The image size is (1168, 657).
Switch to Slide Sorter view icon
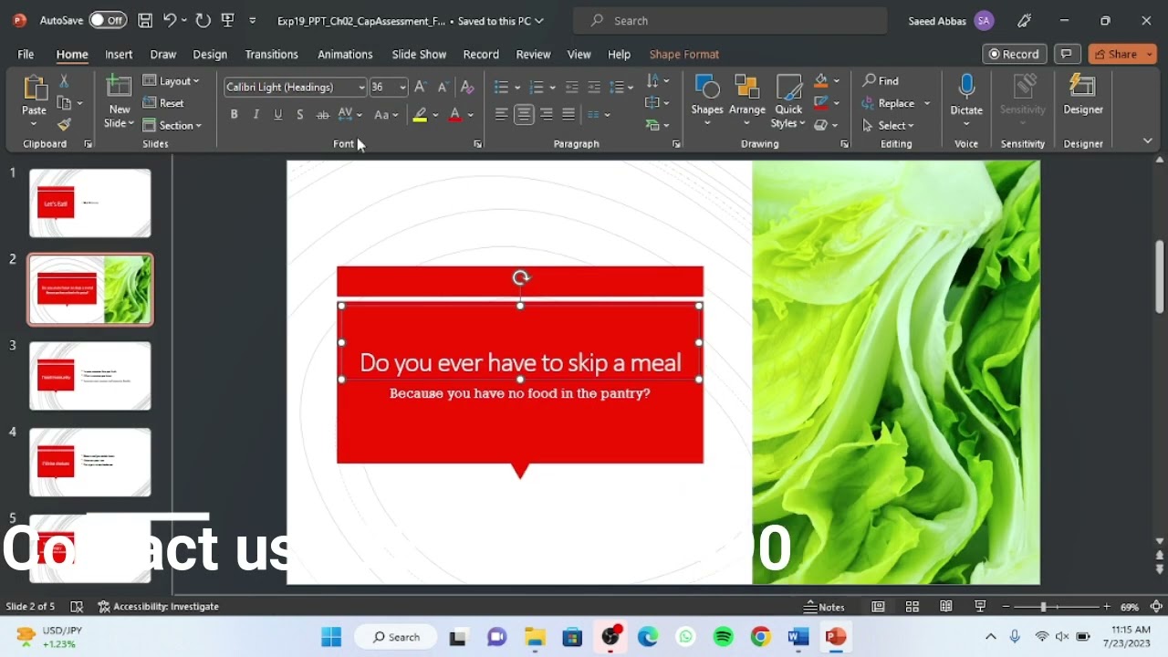pyautogui.click(x=912, y=607)
